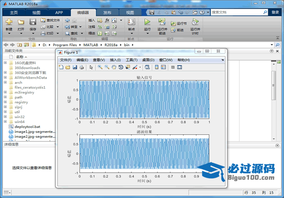Select the Zoom In tool in Figure toolbar
Screen dimensions: 284x198
[100, 67]
